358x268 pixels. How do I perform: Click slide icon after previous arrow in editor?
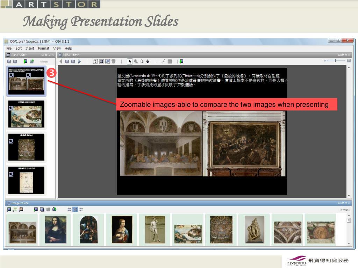click(x=67, y=61)
